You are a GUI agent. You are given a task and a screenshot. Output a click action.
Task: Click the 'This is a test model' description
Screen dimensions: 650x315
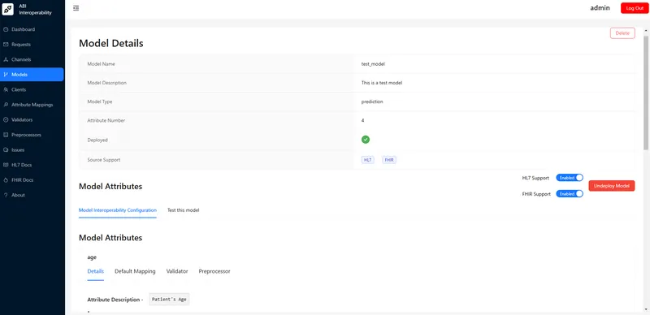tap(382, 83)
